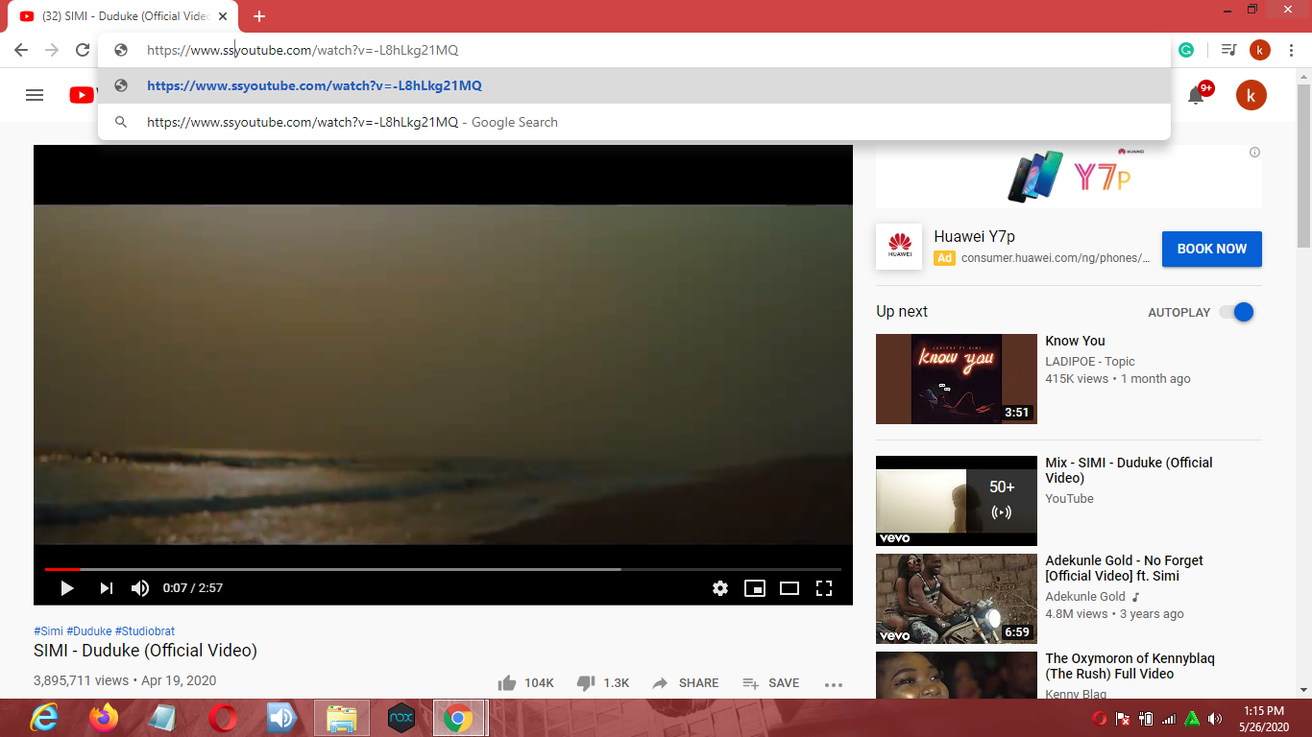The width and height of the screenshot is (1312, 737).
Task: Open the consumer.huawei.com ad link
Action: click(1056, 258)
